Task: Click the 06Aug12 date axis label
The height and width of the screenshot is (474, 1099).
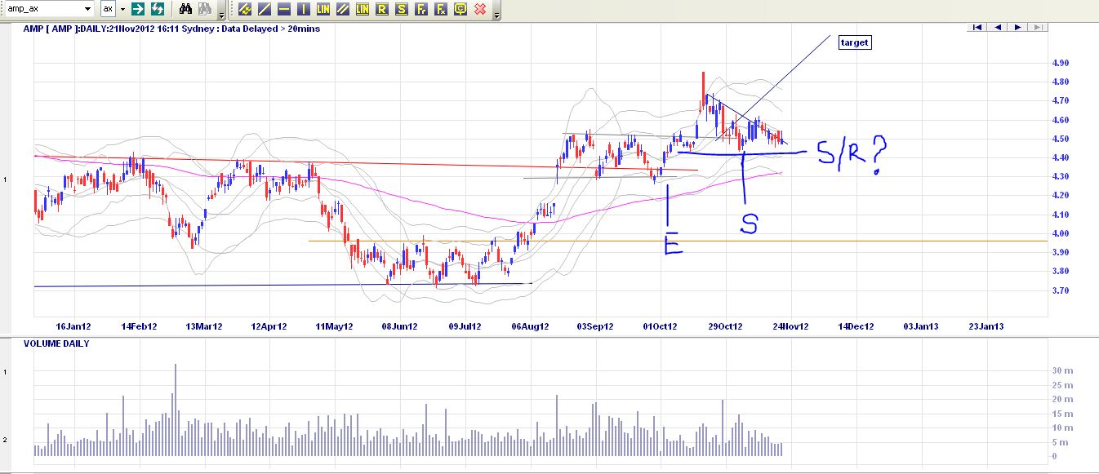Action: pos(530,326)
